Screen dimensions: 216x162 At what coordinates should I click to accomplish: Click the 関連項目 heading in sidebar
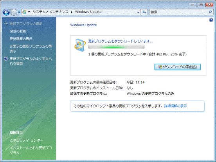click(x=16, y=133)
